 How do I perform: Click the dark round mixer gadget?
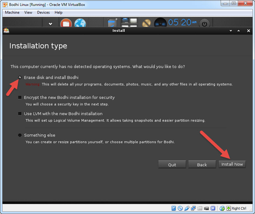click(x=160, y=23)
